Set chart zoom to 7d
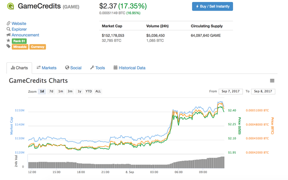Viewport: 288px width, 180px height. point(51,91)
